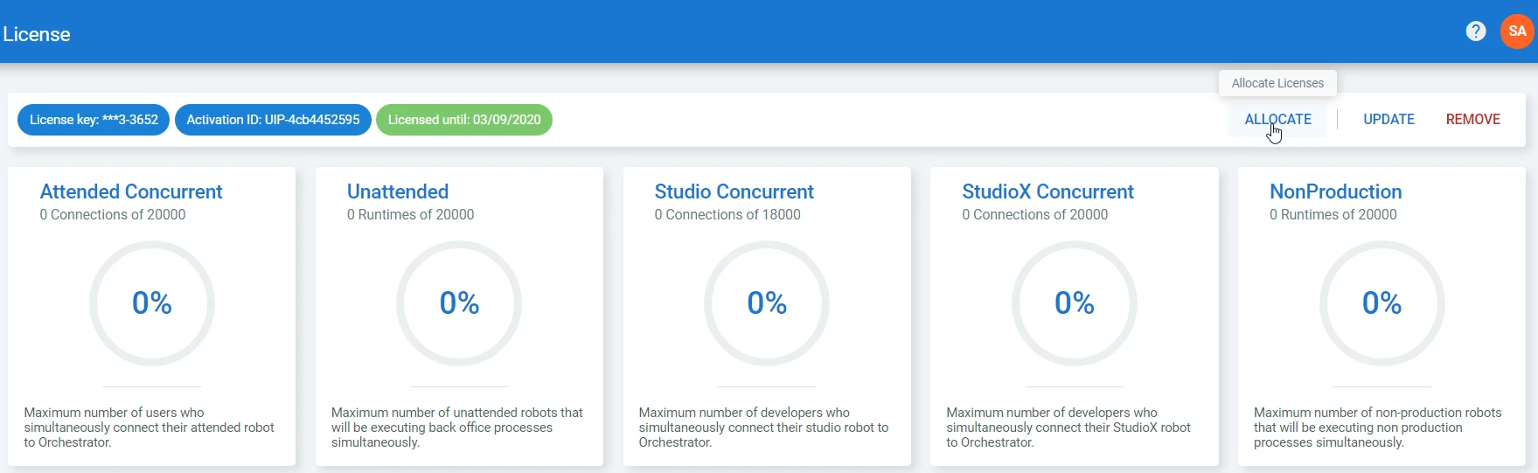
Task: Click '0 Runtimes of 20000' under Unattended
Action: [x=410, y=215]
